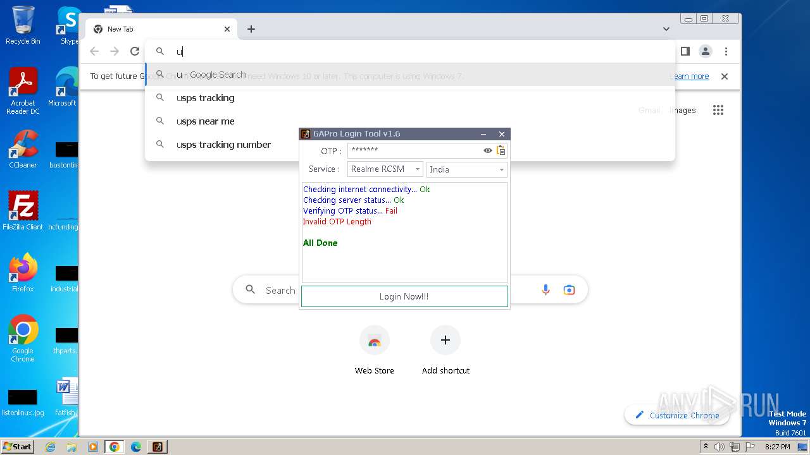810x455 pixels.
Task: Open the Web Store shortcut
Action: click(x=375, y=351)
